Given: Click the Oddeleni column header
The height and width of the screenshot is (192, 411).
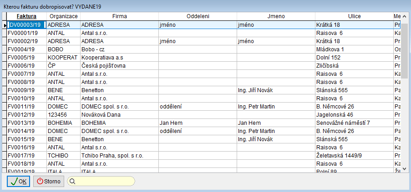Looking at the screenshot, I should [198, 16].
